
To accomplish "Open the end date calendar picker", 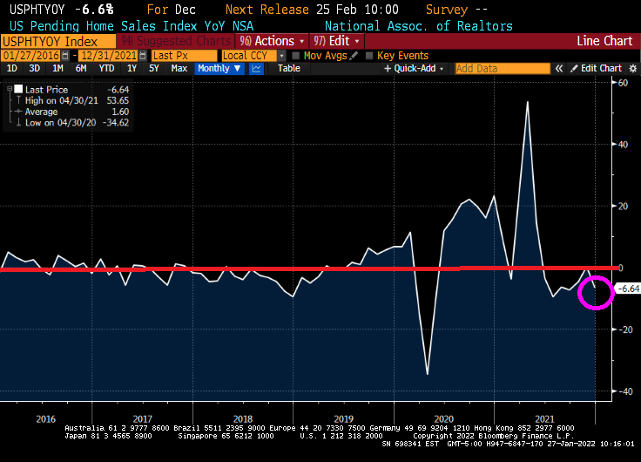I will pyautogui.click(x=143, y=56).
